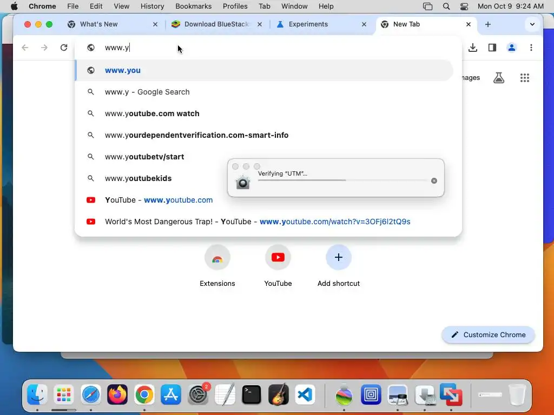Open Safari from the Dock
This screenshot has width=554, height=415.
coord(91,394)
